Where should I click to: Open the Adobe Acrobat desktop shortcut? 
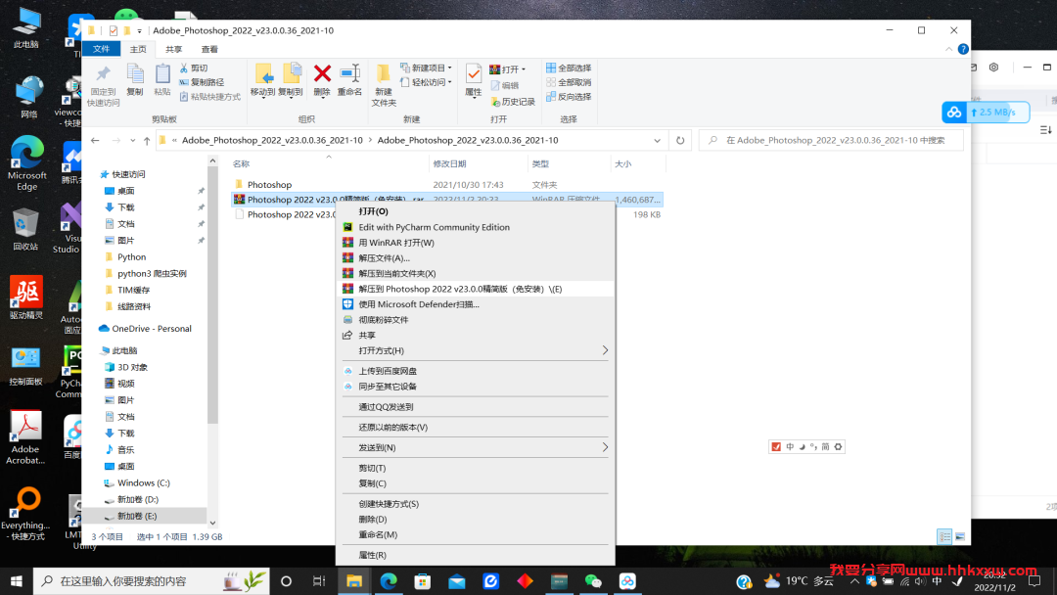25,436
